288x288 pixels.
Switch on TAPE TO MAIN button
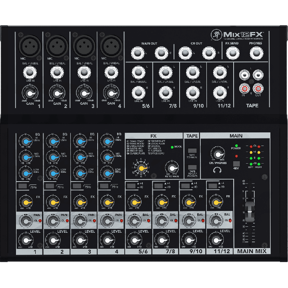[192, 151]
